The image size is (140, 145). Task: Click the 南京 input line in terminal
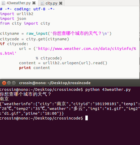point(4,99)
